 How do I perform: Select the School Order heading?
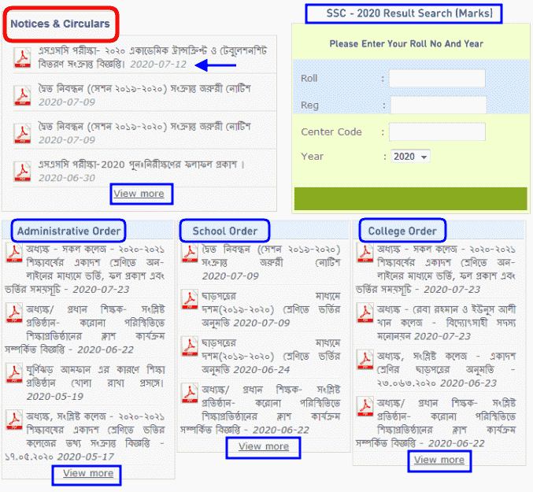225,231
